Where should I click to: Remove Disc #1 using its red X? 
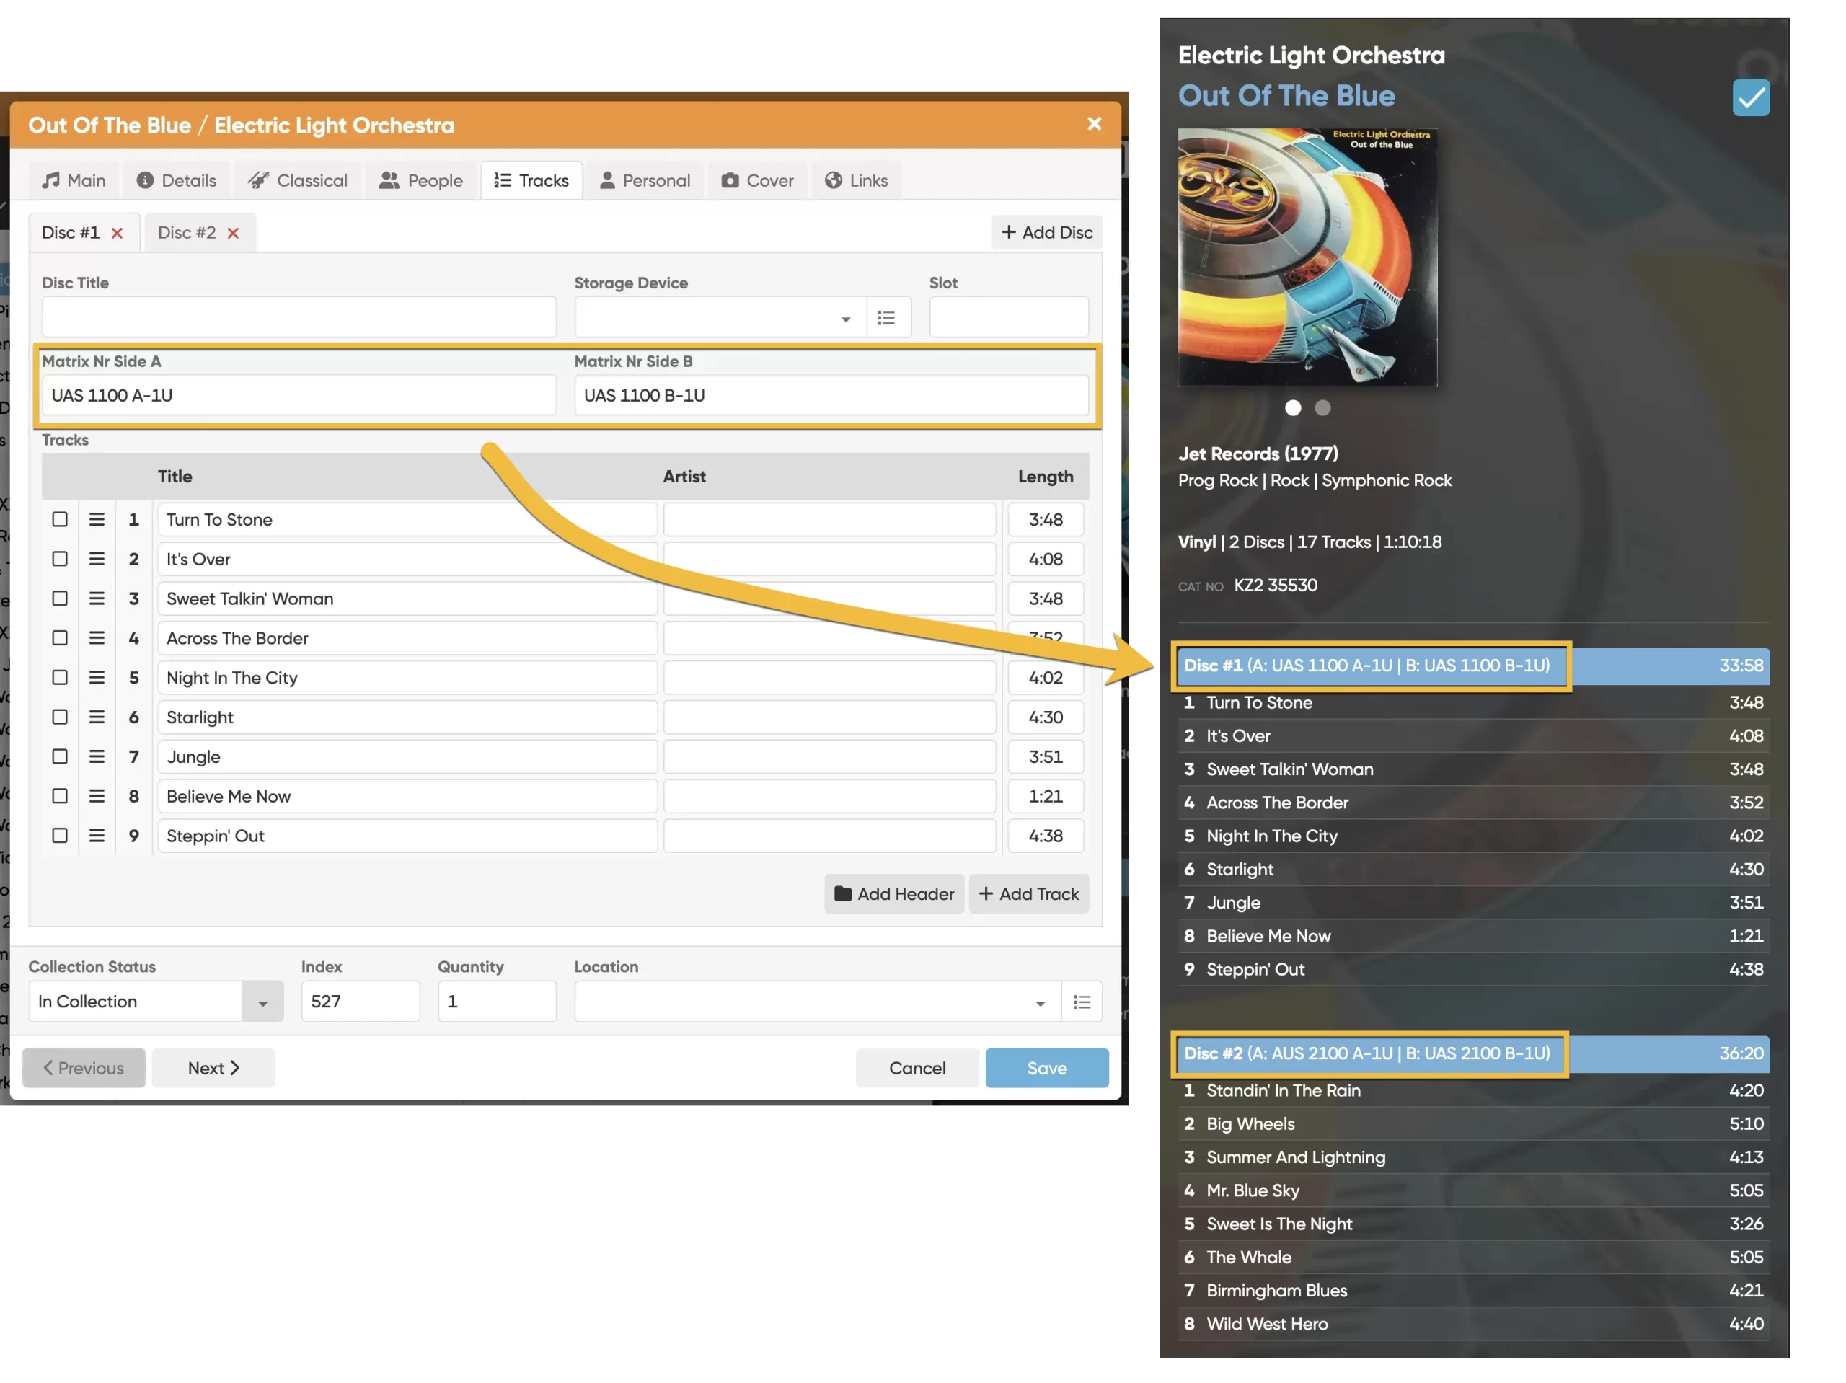[x=117, y=233]
